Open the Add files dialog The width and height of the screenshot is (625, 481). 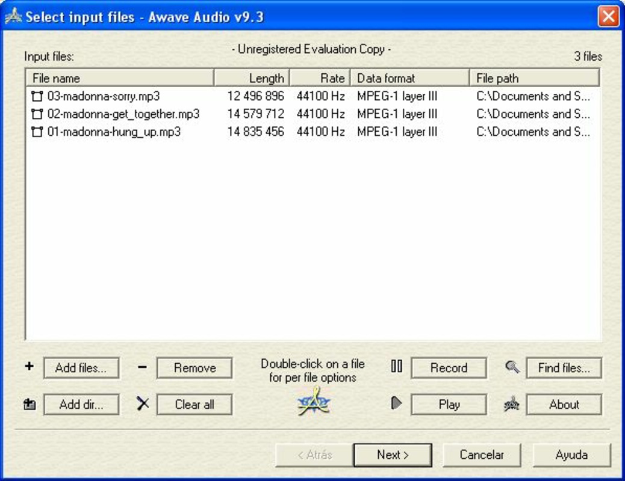tap(81, 367)
